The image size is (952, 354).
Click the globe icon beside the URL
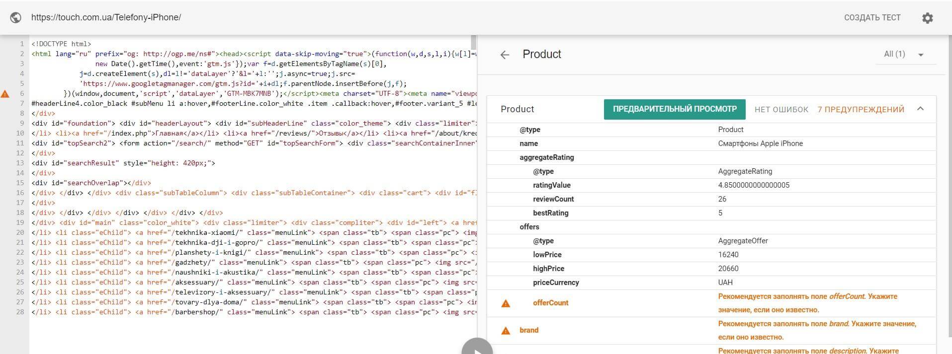pyautogui.click(x=15, y=17)
